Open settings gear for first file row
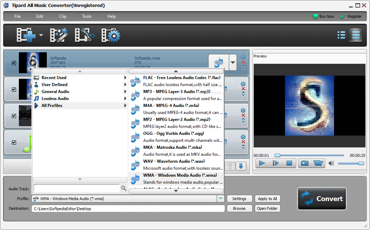 [x=243, y=58]
